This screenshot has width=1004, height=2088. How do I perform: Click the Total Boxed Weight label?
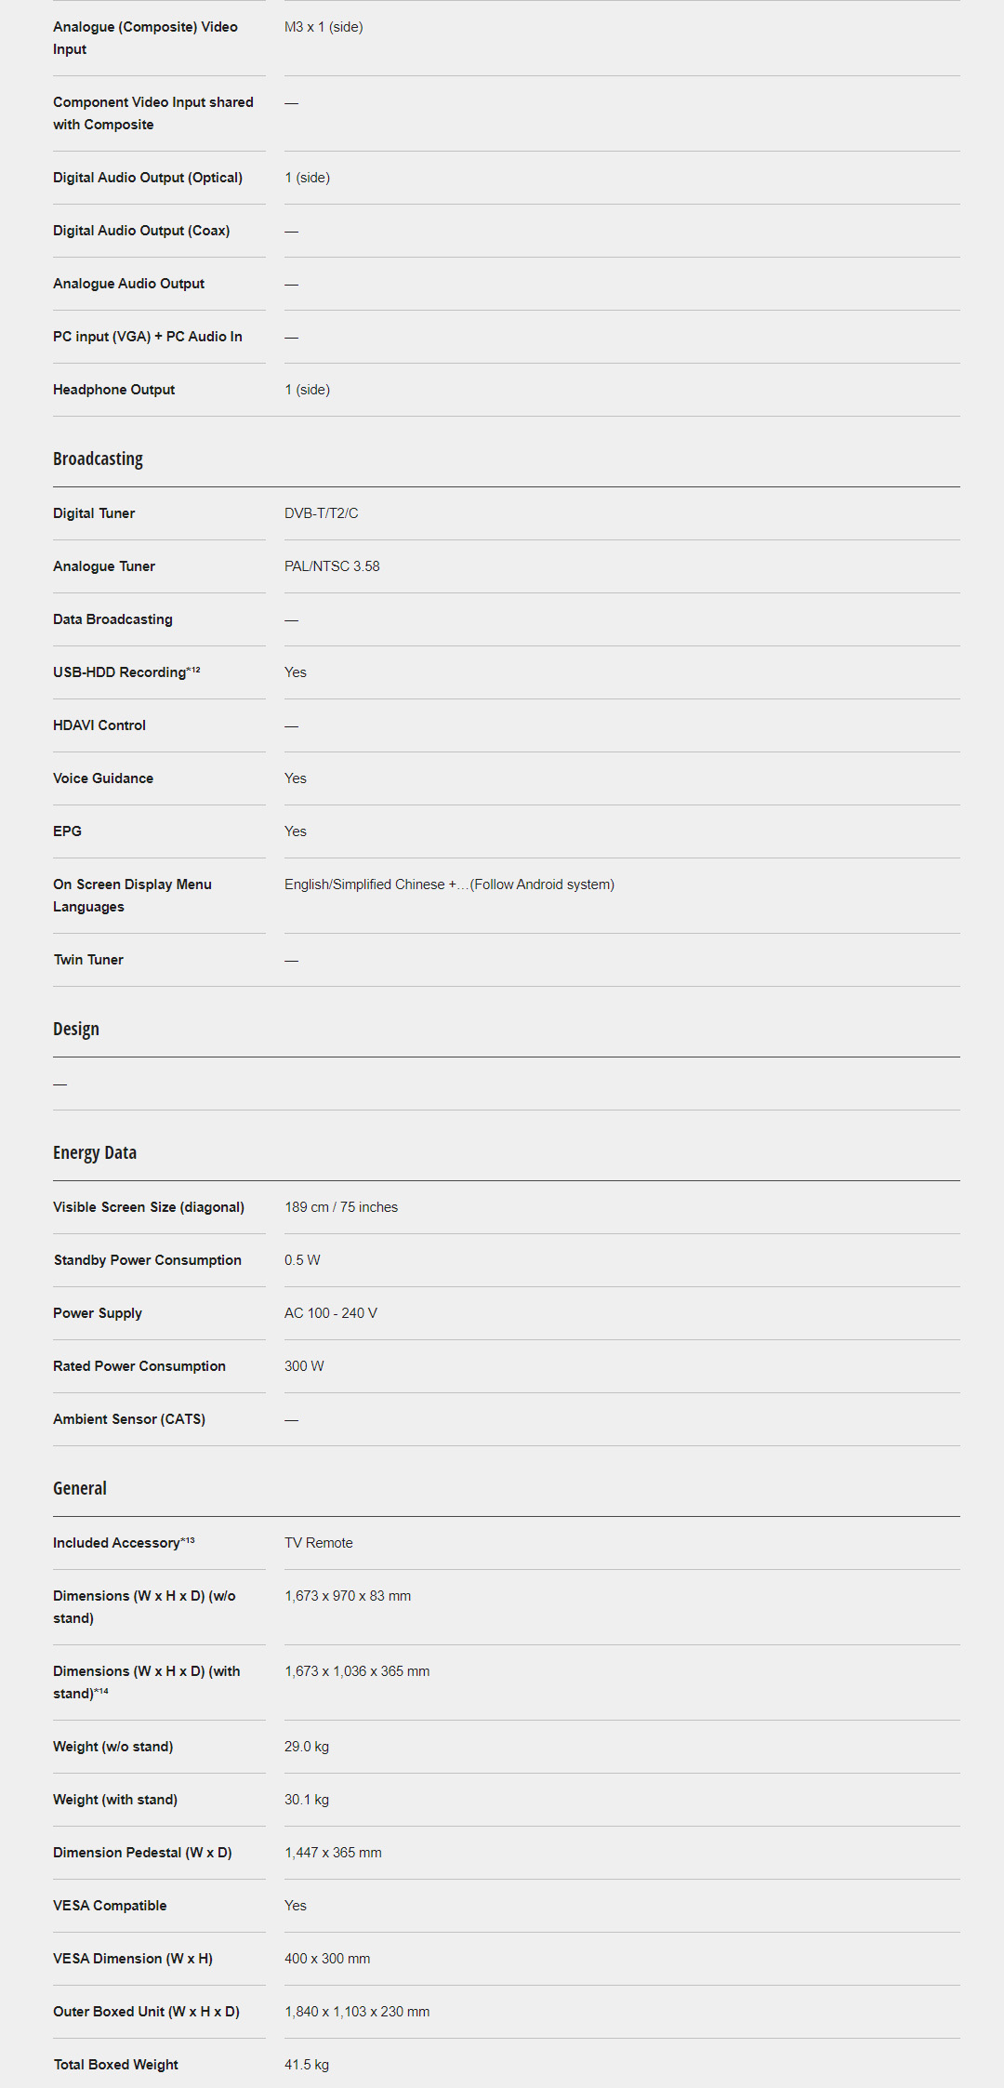(x=116, y=2065)
